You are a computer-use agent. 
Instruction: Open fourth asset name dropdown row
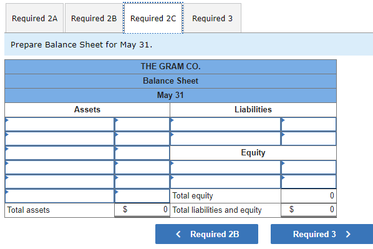tap(59, 167)
